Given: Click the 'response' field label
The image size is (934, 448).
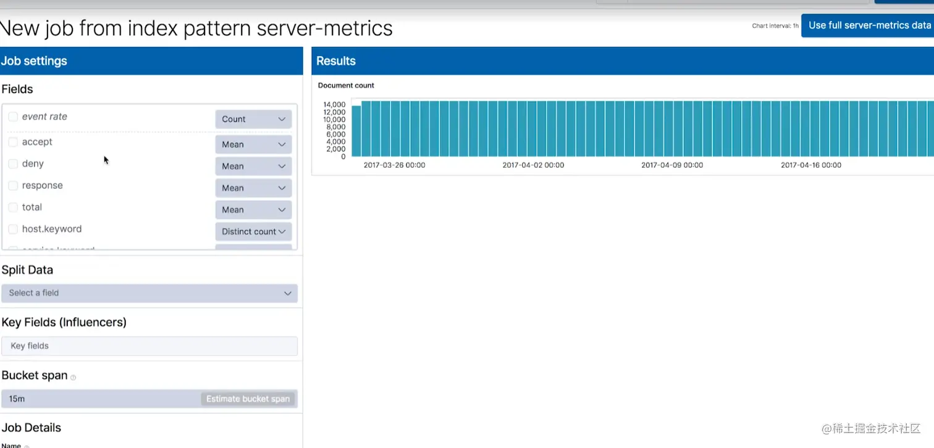Looking at the screenshot, I should pyautogui.click(x=43, y=185).
